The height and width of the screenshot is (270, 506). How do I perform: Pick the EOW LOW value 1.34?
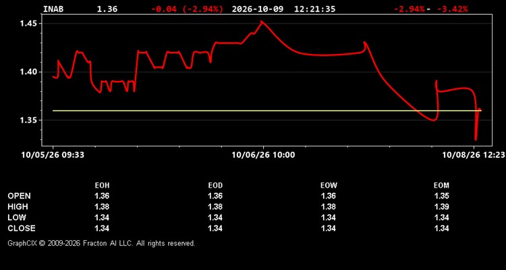pos(329,217)
